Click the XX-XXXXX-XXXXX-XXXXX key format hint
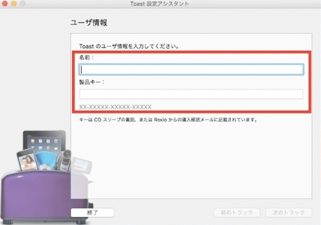Screen dimensions: 321x225 (x=115, y=107)
